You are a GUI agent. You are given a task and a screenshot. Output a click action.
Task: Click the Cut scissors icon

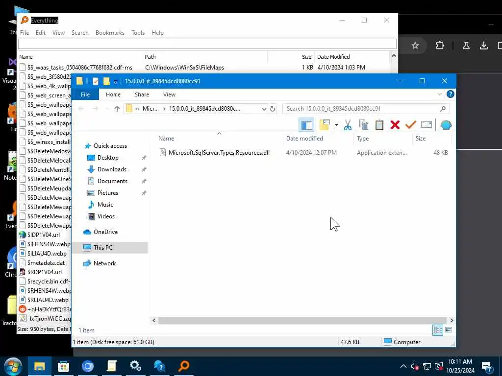pyautogui.click(x=348, y=125)
